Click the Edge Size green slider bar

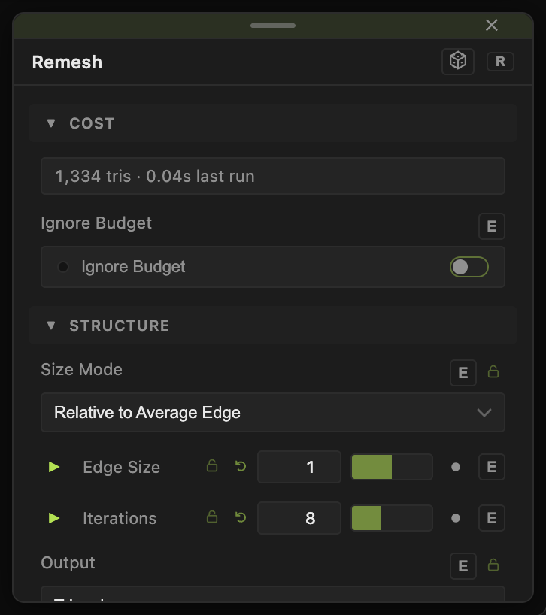(392, 467)
